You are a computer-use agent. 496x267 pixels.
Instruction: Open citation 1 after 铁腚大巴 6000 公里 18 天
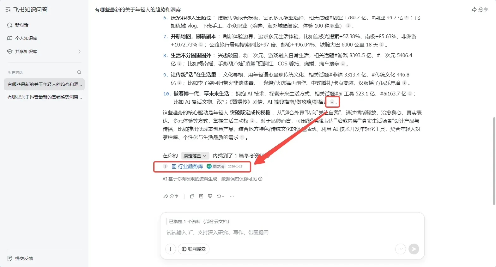tap(382, 45)
